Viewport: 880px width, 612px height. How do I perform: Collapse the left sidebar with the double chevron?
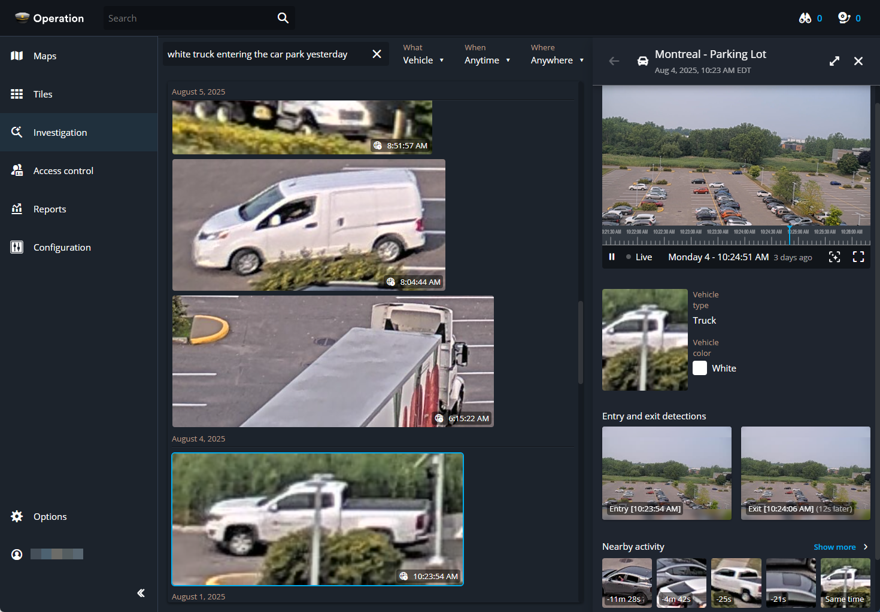tap(141, 593)
